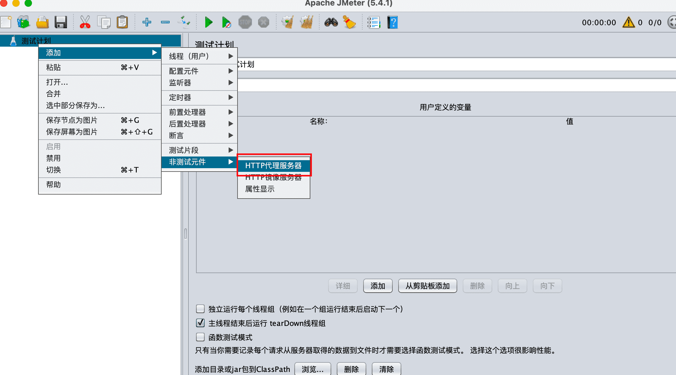Click the 清除 ClassPath button
This screenshot has width=676, height=375.
(x=386, y=369)
